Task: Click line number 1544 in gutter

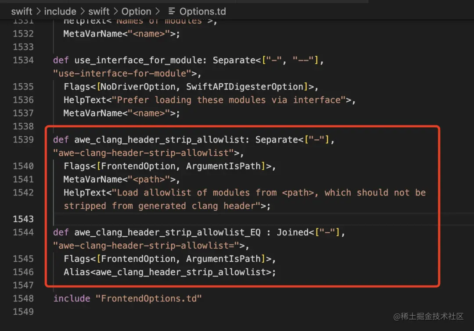Action: pyautogui.click(x=23, y=232)
